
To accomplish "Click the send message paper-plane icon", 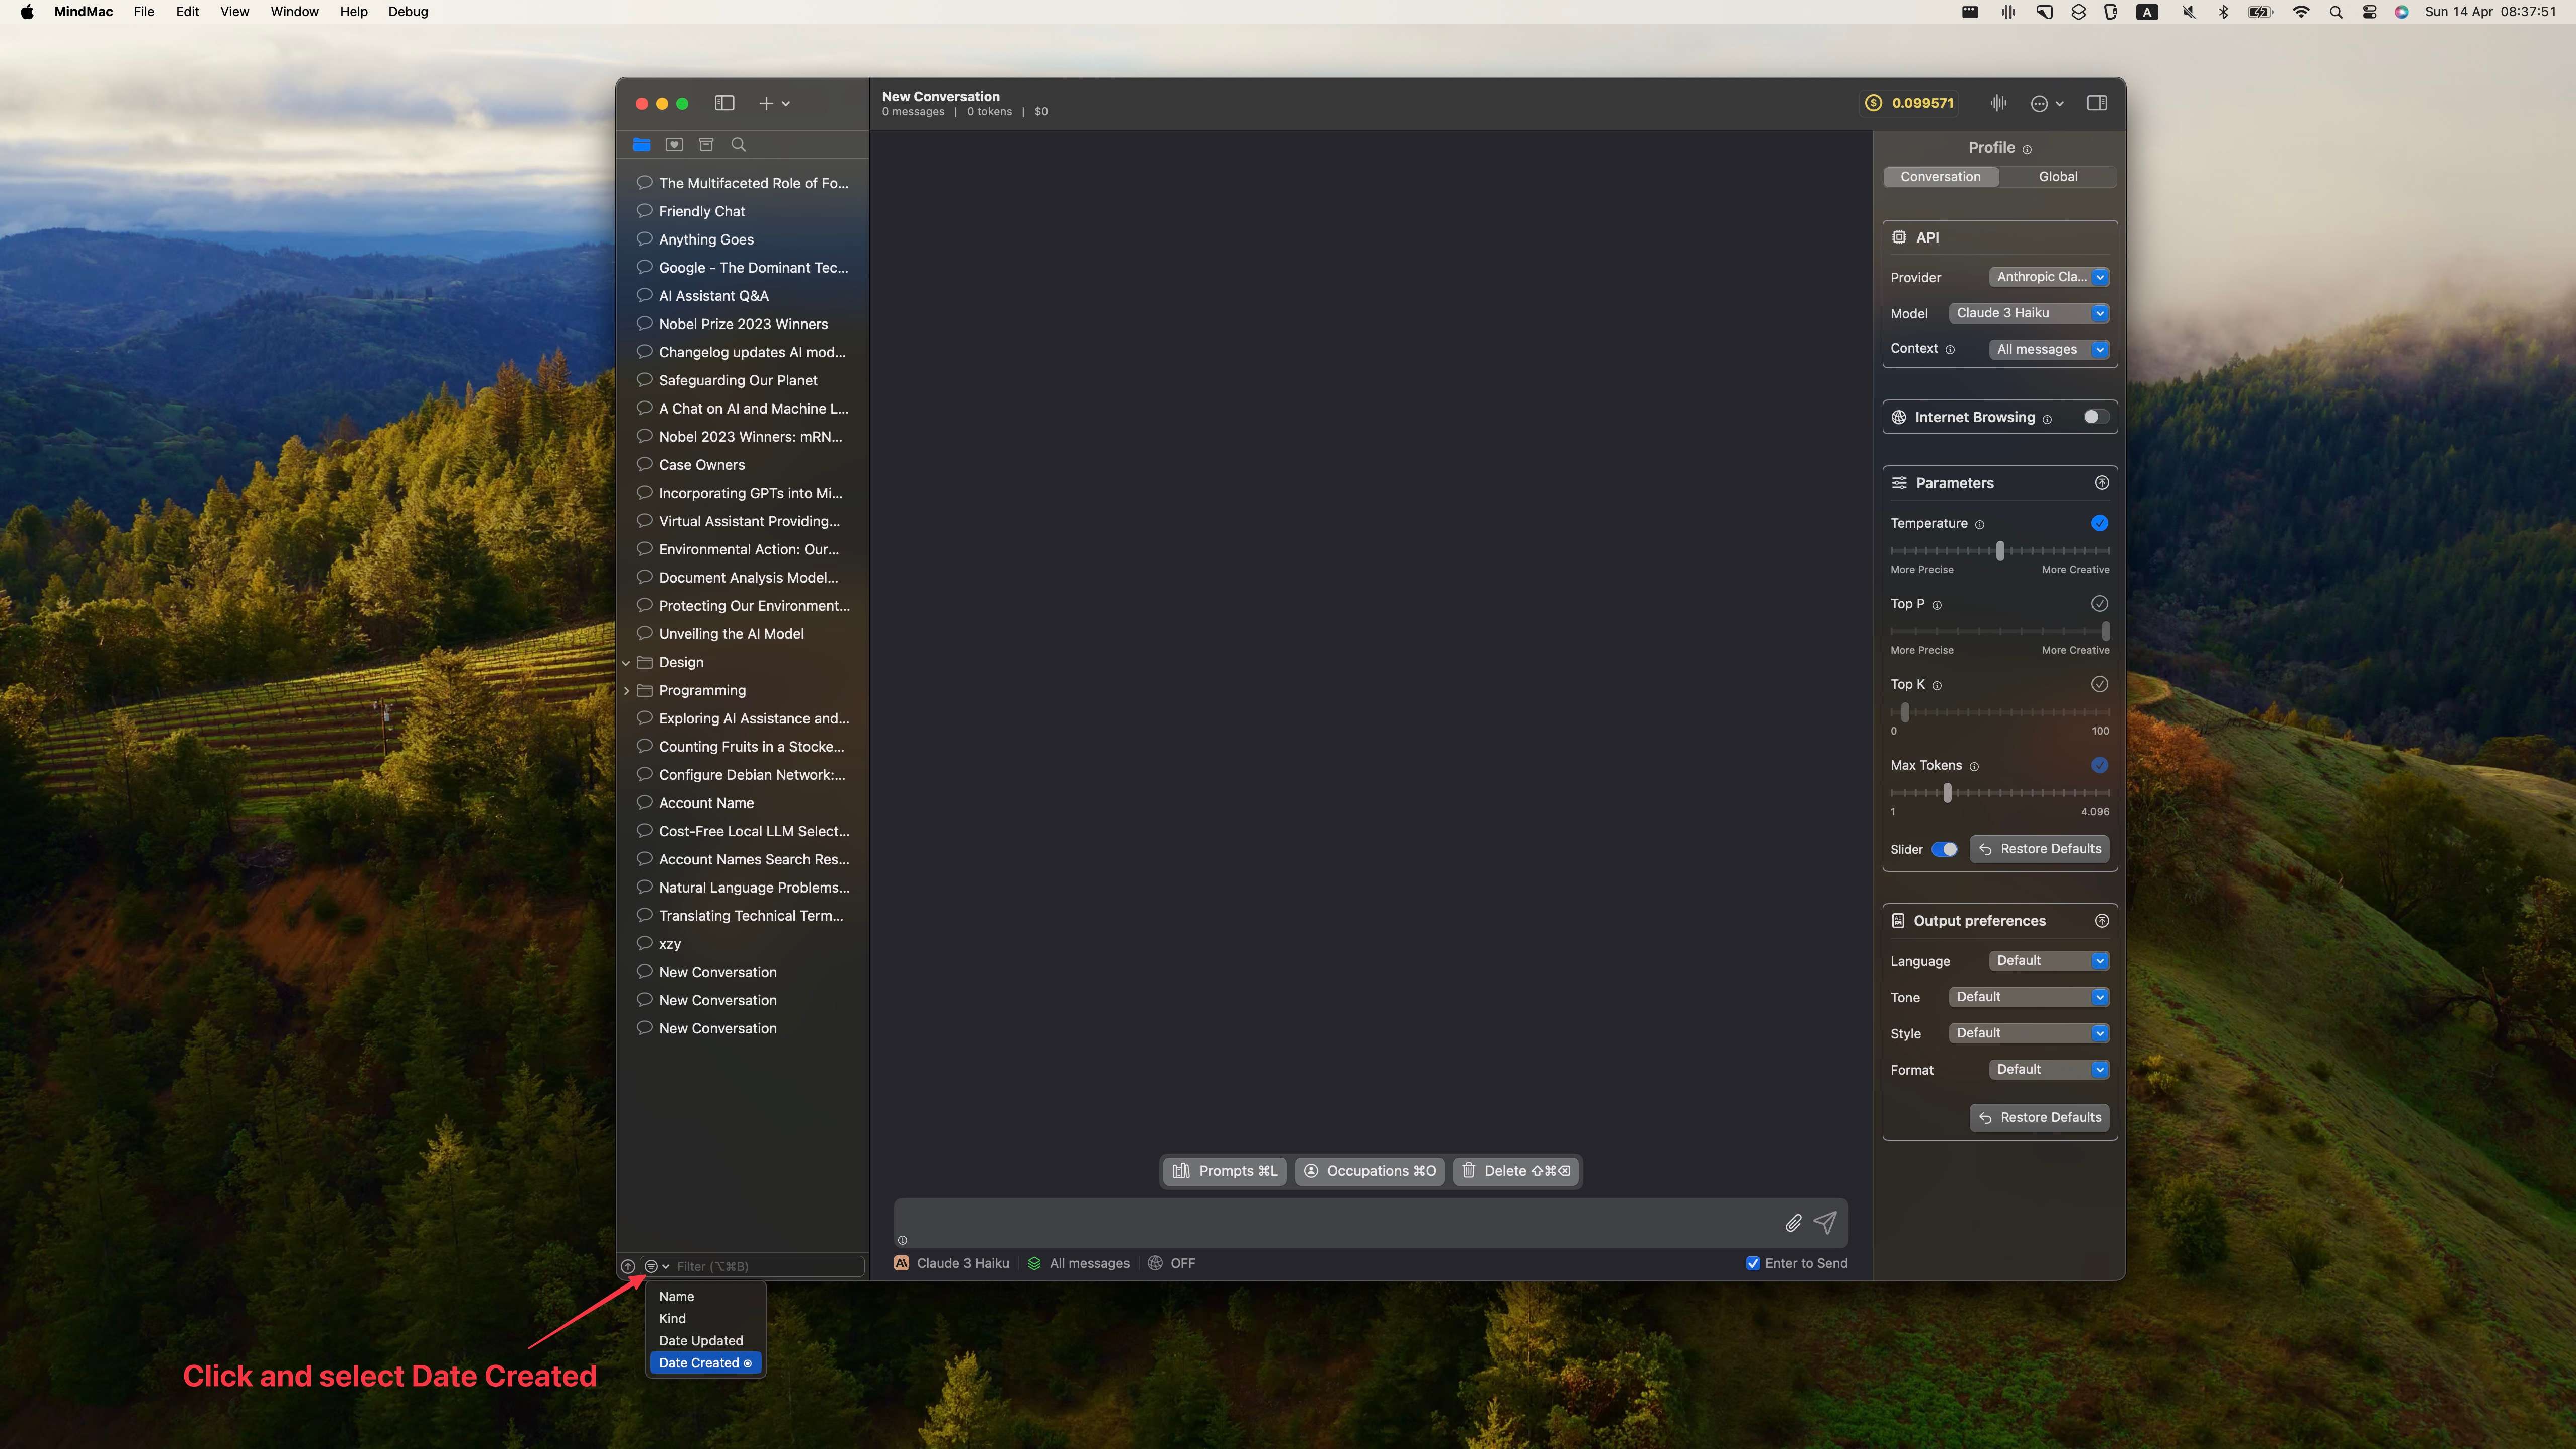I will (x=1825, y=1222).
